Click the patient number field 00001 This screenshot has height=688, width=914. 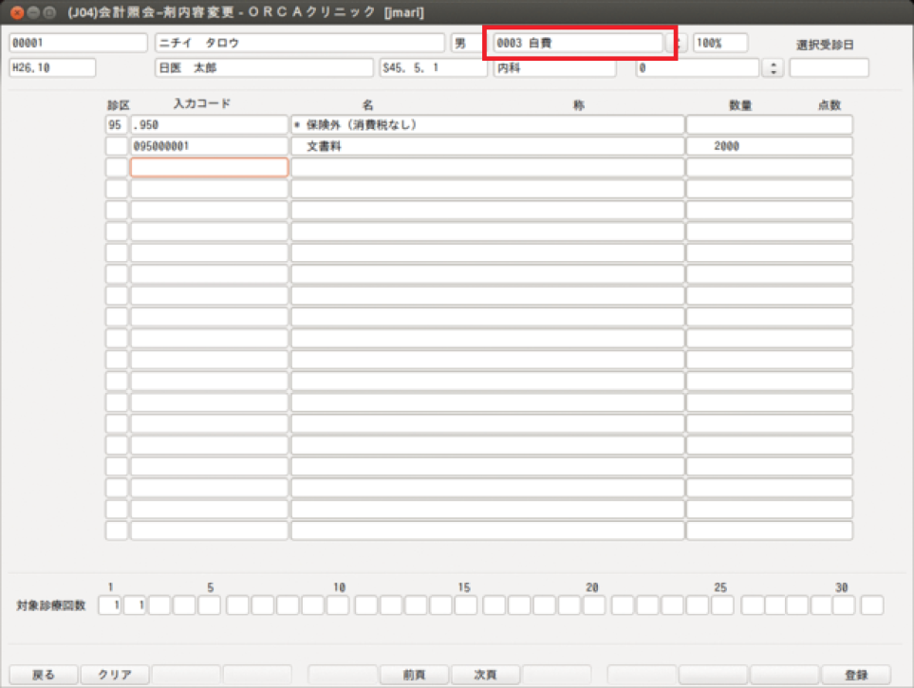(78, 44)
